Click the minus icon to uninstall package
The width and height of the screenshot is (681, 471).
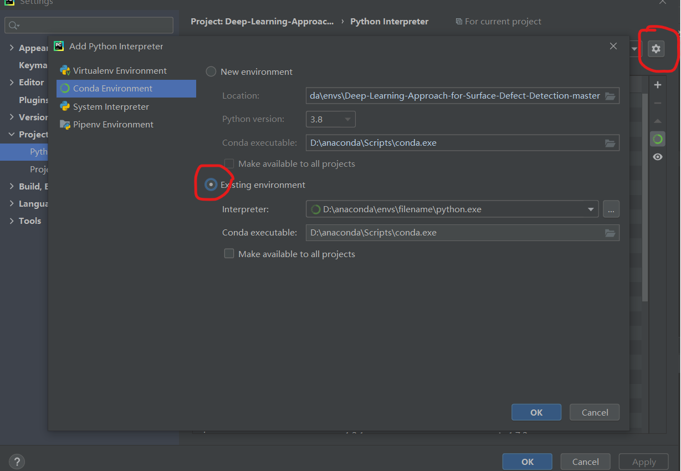pos(658,103)
